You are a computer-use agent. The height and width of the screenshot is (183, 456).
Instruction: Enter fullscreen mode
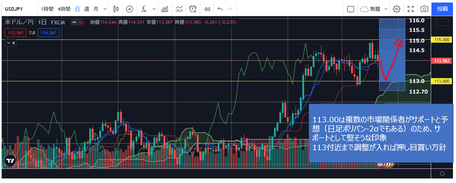(x=410, y=9)
